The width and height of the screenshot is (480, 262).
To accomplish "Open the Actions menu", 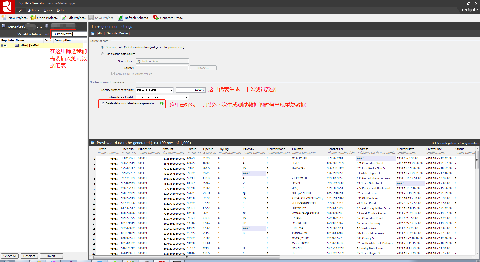I will point(33,10).
